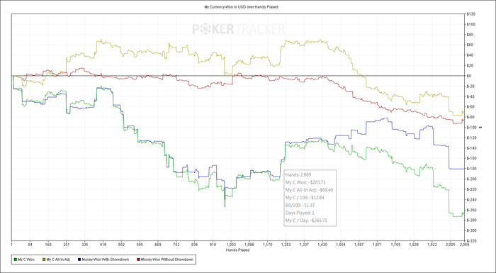The width and height of the screenshot is (496, 273).
Task: Click the x-axis tick label 2,069
Action: point(464,245)
